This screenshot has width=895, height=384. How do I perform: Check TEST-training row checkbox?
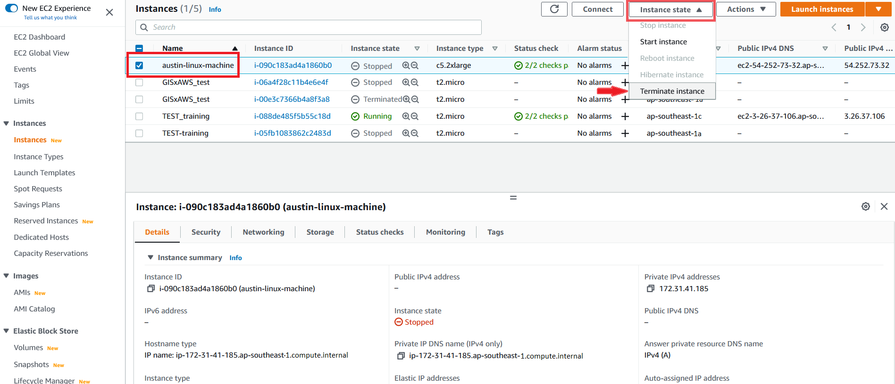pos(139,133)
